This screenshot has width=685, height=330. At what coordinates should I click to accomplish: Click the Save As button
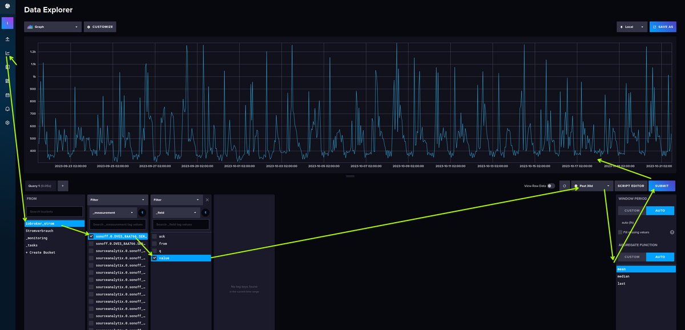click(x=663, y=26)
